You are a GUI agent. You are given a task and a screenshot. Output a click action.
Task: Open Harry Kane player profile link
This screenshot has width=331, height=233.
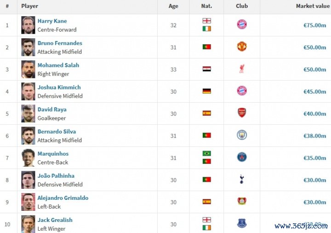tap(52, 21)
